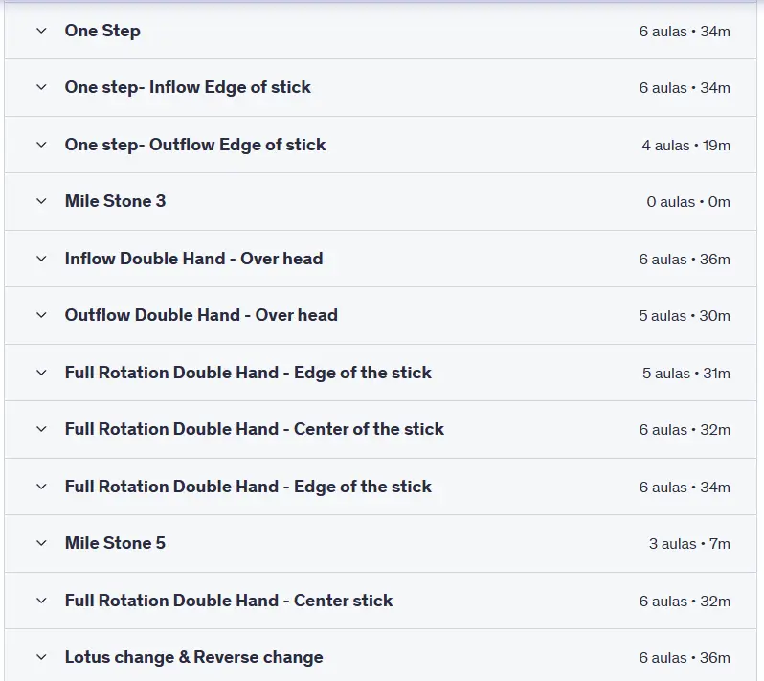Image resolution: width=764 pixels, height=681 pixels.
Task: Toggle chevron for One step- Outflow Edge of stick
Action: (x=41, y=145)
